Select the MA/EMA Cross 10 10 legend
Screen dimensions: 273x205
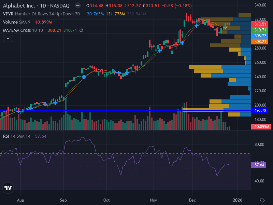(23, 30)
